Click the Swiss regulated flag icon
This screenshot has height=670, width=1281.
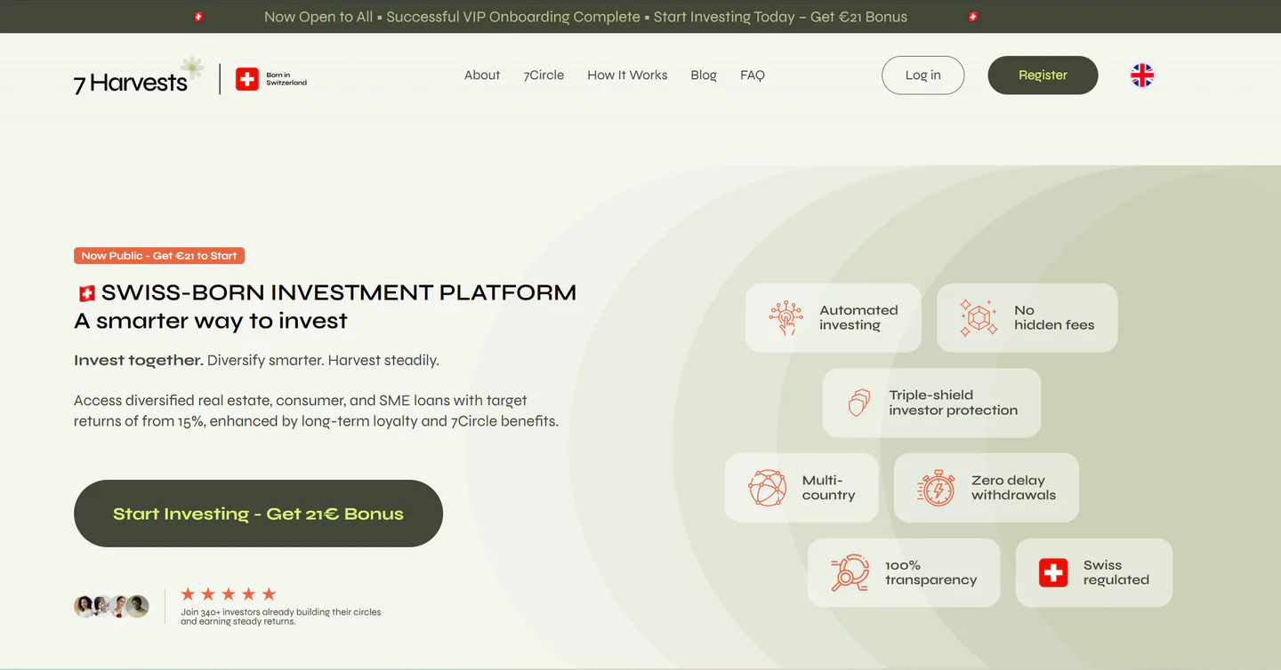(x=1053, y=573)
